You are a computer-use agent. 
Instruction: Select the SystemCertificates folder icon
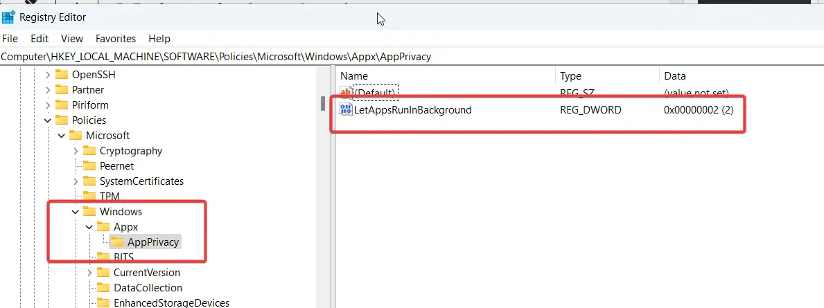90,181
